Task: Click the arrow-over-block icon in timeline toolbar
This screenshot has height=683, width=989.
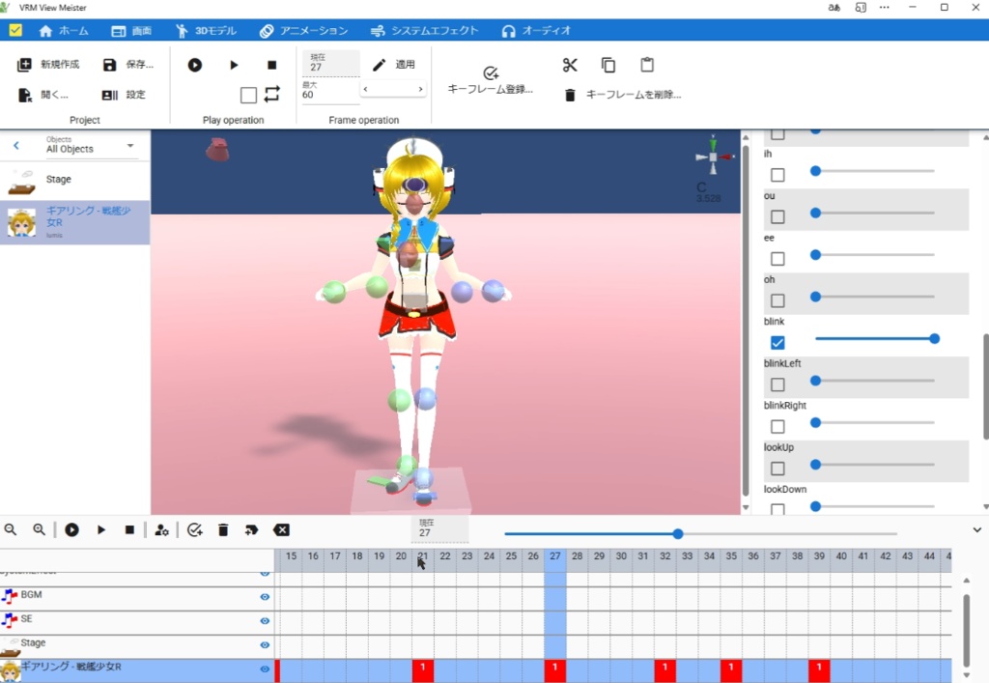Action: [252, 529]
